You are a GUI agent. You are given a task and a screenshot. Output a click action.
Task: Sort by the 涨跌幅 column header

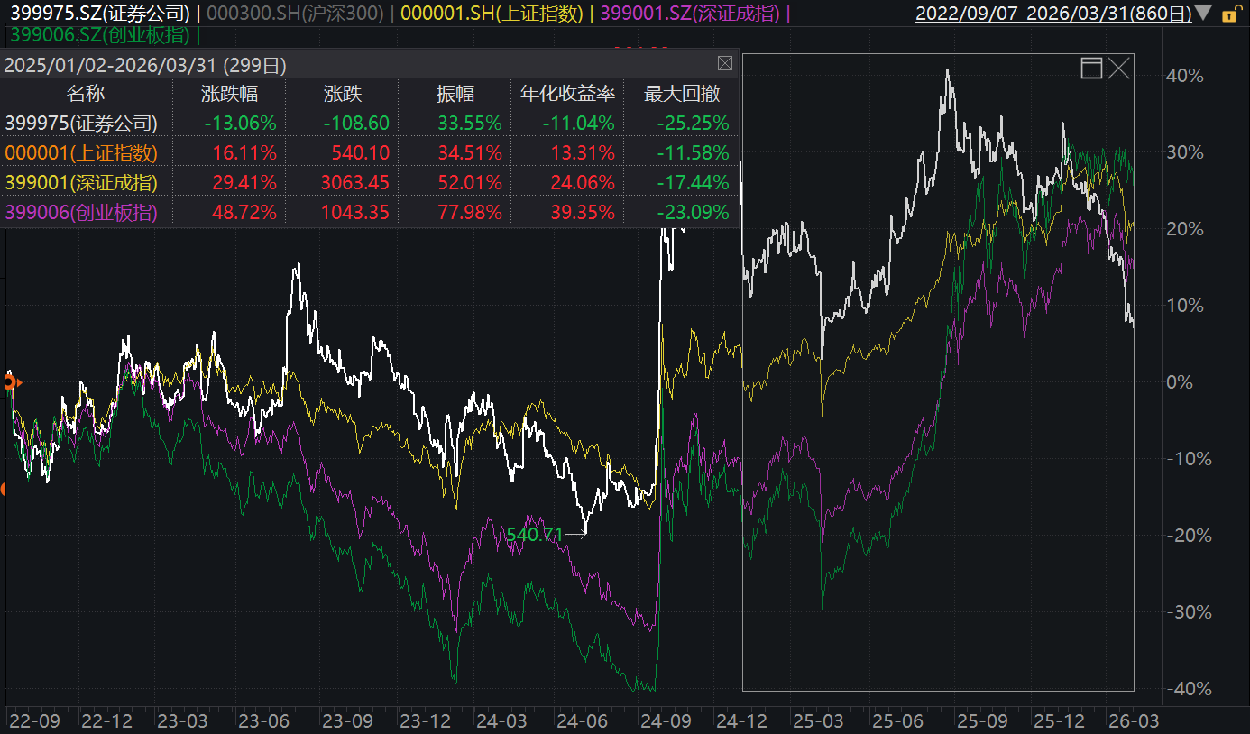click(x=228, y=94)
